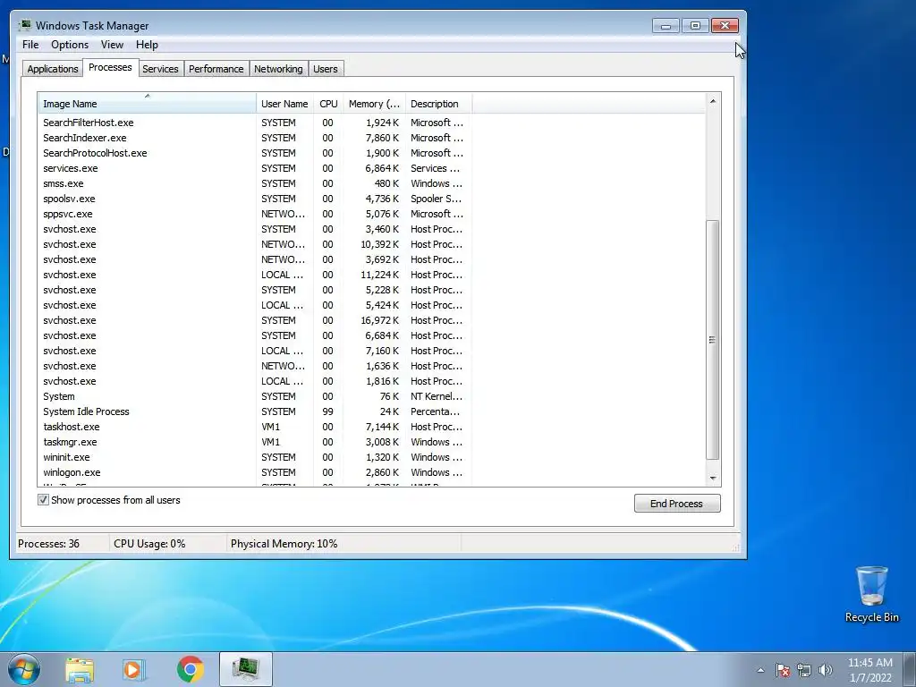Click the 480 K memory value

point(386,183)
